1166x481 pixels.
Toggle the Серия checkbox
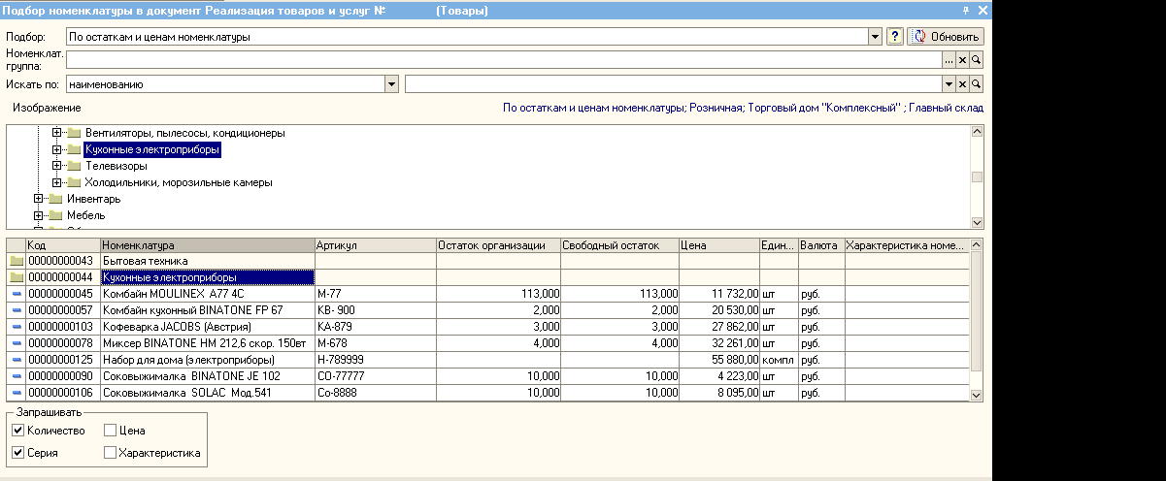point(17,453)
